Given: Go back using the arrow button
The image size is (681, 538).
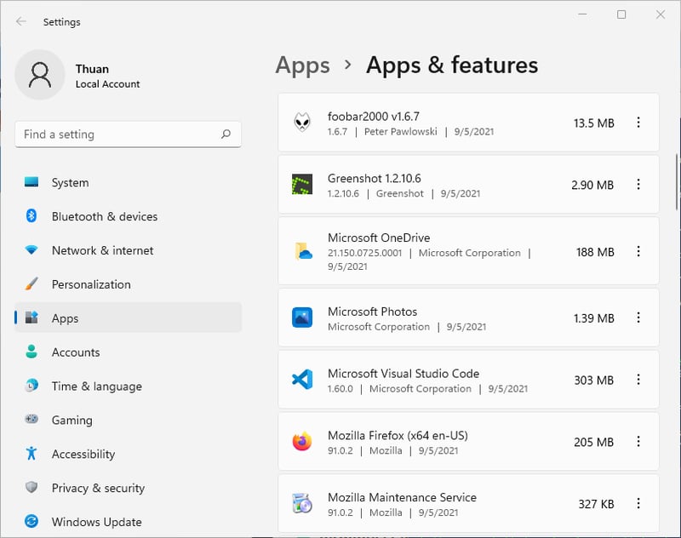Looking at the screenshot, I should (x=21, y=21).
